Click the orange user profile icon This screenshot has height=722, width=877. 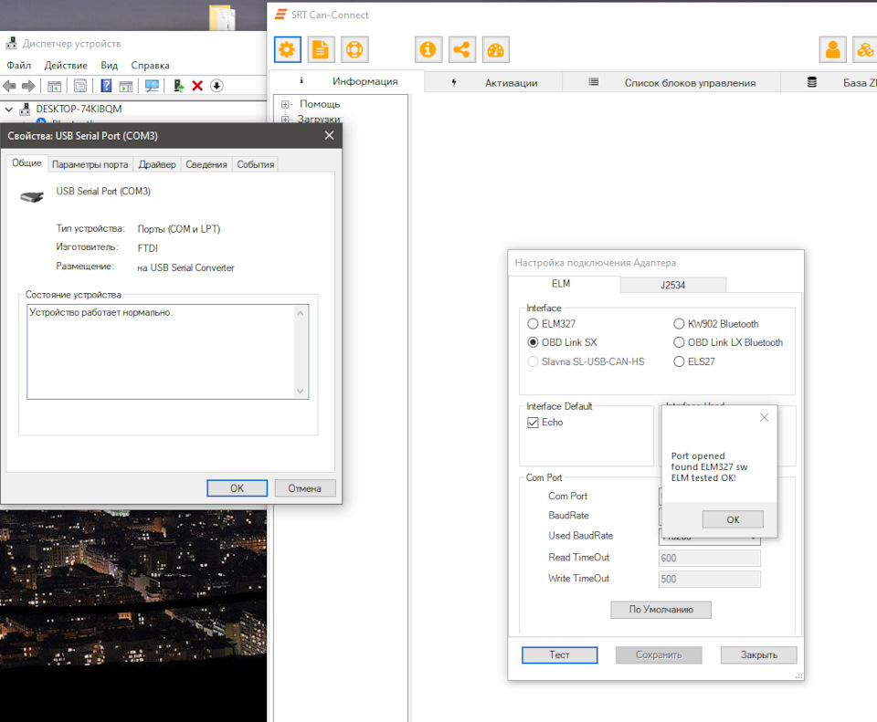click(x=833, y=49)
